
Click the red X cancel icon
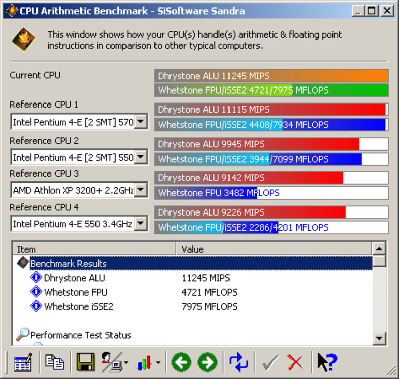tap(295, 362)
